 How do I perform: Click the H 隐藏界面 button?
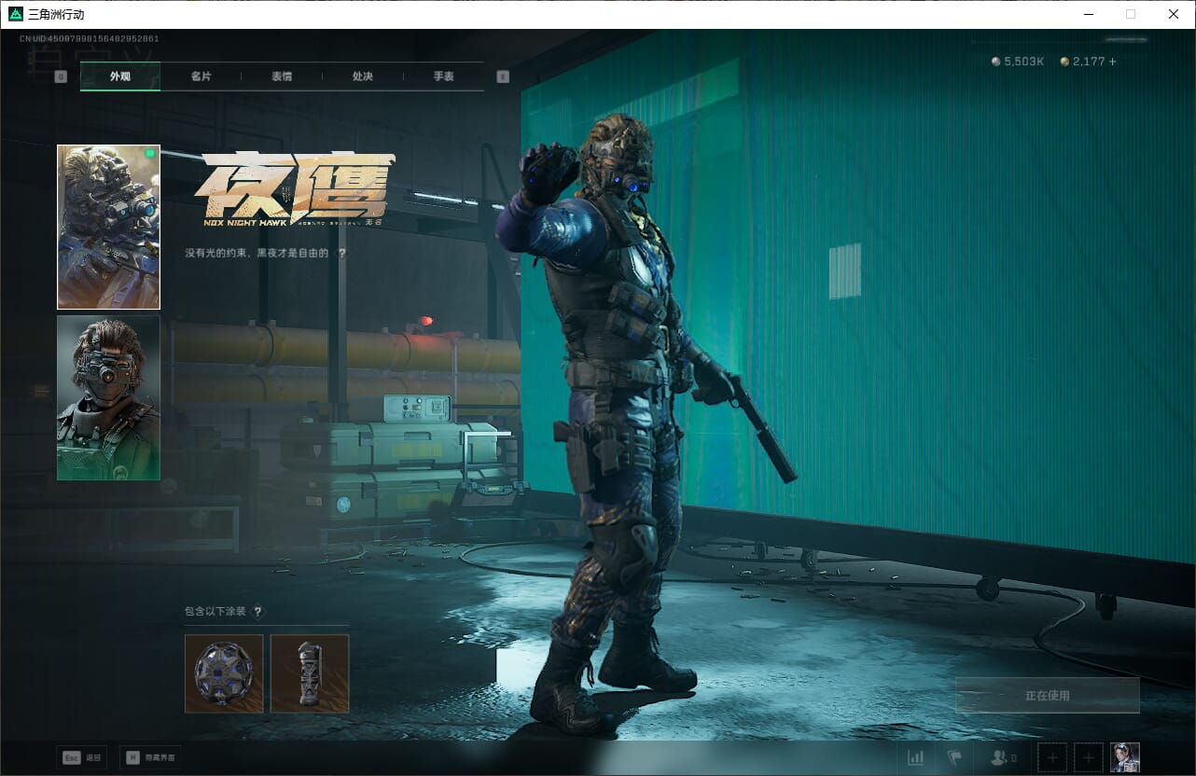point(150,757)
